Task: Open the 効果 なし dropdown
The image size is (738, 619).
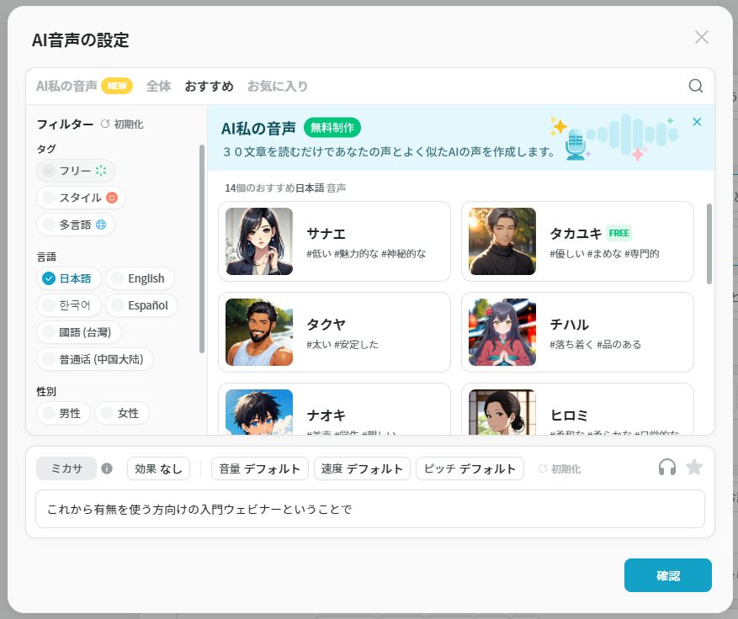Action: tap(158, 468)
